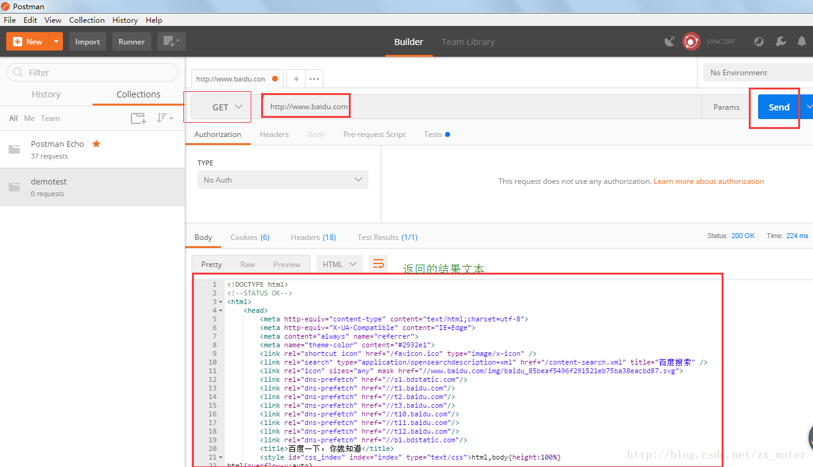Open the response Headers (18) tab

(314, 237)
